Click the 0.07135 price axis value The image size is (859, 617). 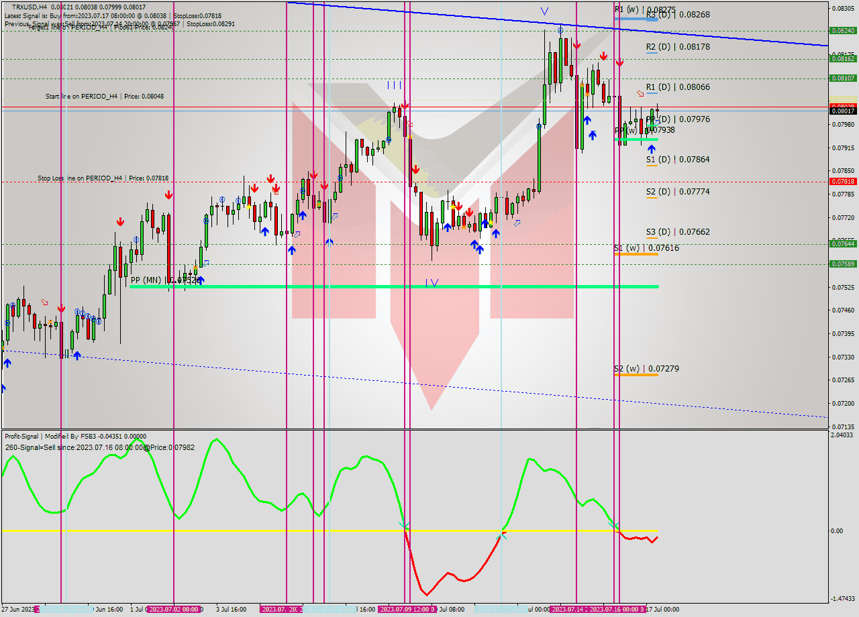point(843,427)
